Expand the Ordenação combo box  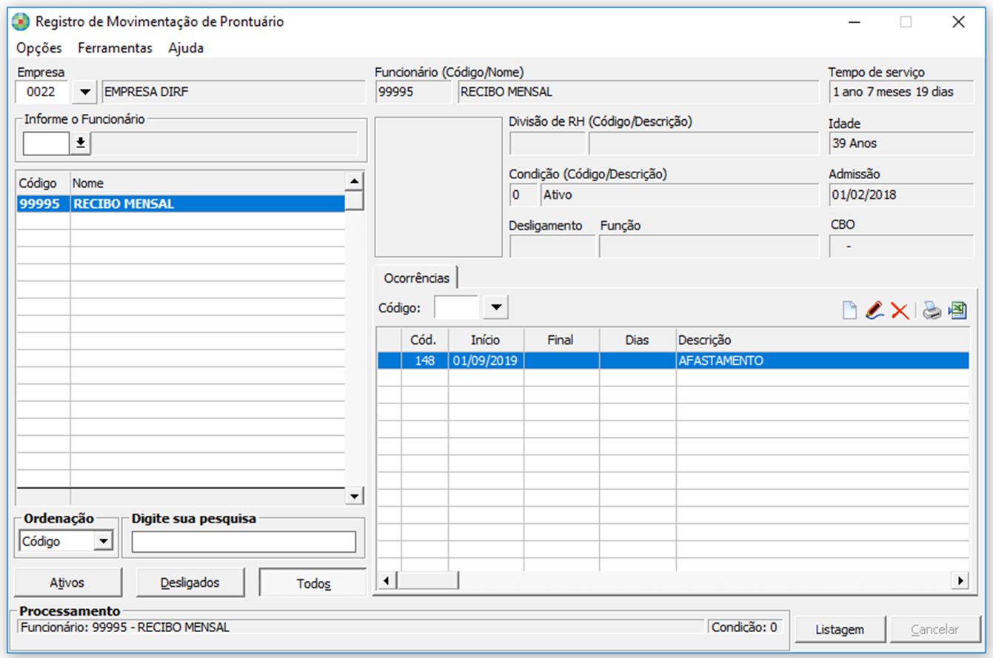pyautogui.click(x=104, y=542)
